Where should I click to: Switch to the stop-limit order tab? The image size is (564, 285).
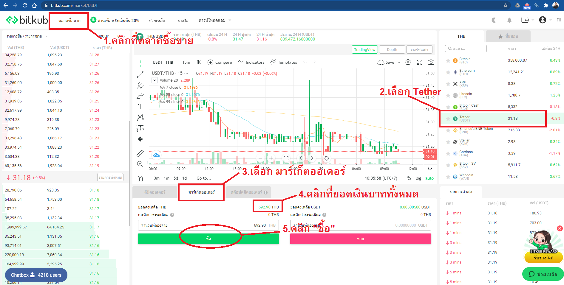click(248, 192)
